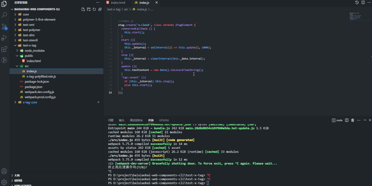Open the Search view in activity bar

point(4,15)
